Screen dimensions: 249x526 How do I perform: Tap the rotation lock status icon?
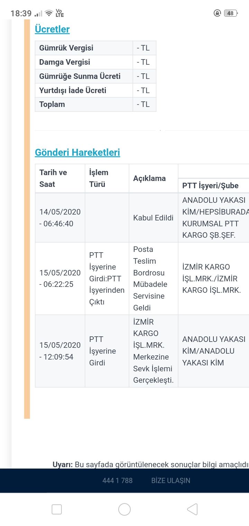[217, 13]
